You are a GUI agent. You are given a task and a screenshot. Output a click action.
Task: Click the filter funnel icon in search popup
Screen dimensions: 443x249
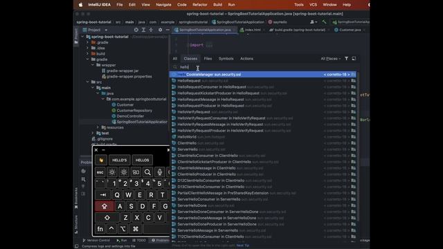346,58
